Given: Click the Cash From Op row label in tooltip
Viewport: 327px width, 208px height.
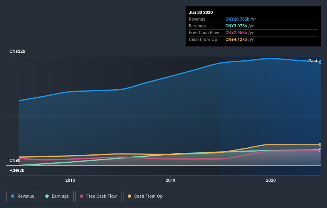Looking at the screenshot, I should (x=203, y=39).
